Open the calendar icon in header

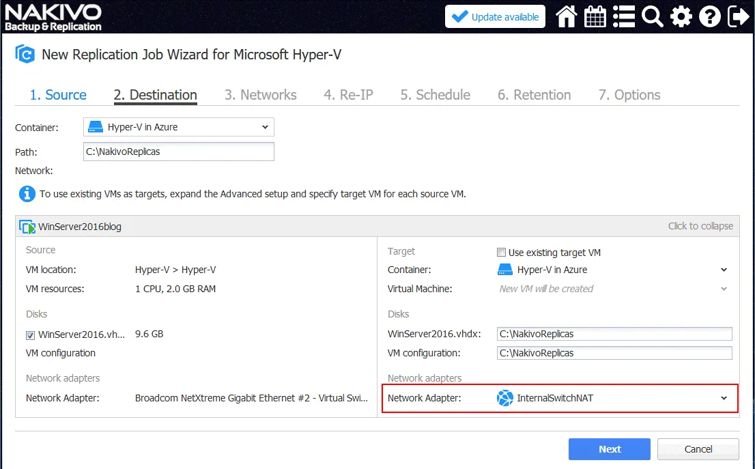(595, 17)
